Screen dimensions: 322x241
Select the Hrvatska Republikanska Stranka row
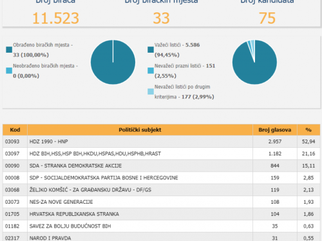pyautogui.click(x=162, y=214)
